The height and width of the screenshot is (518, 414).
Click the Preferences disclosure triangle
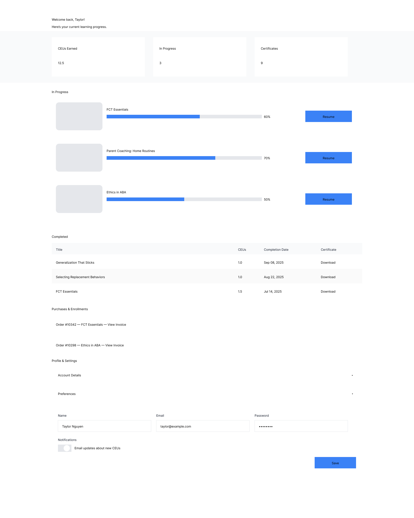tap(352, 394)
